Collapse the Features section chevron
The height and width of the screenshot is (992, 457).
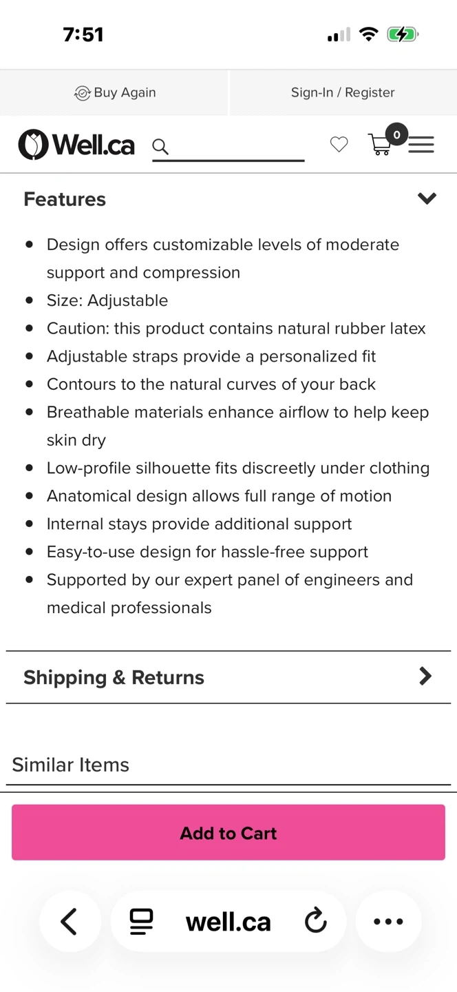(x=427, y=199)
